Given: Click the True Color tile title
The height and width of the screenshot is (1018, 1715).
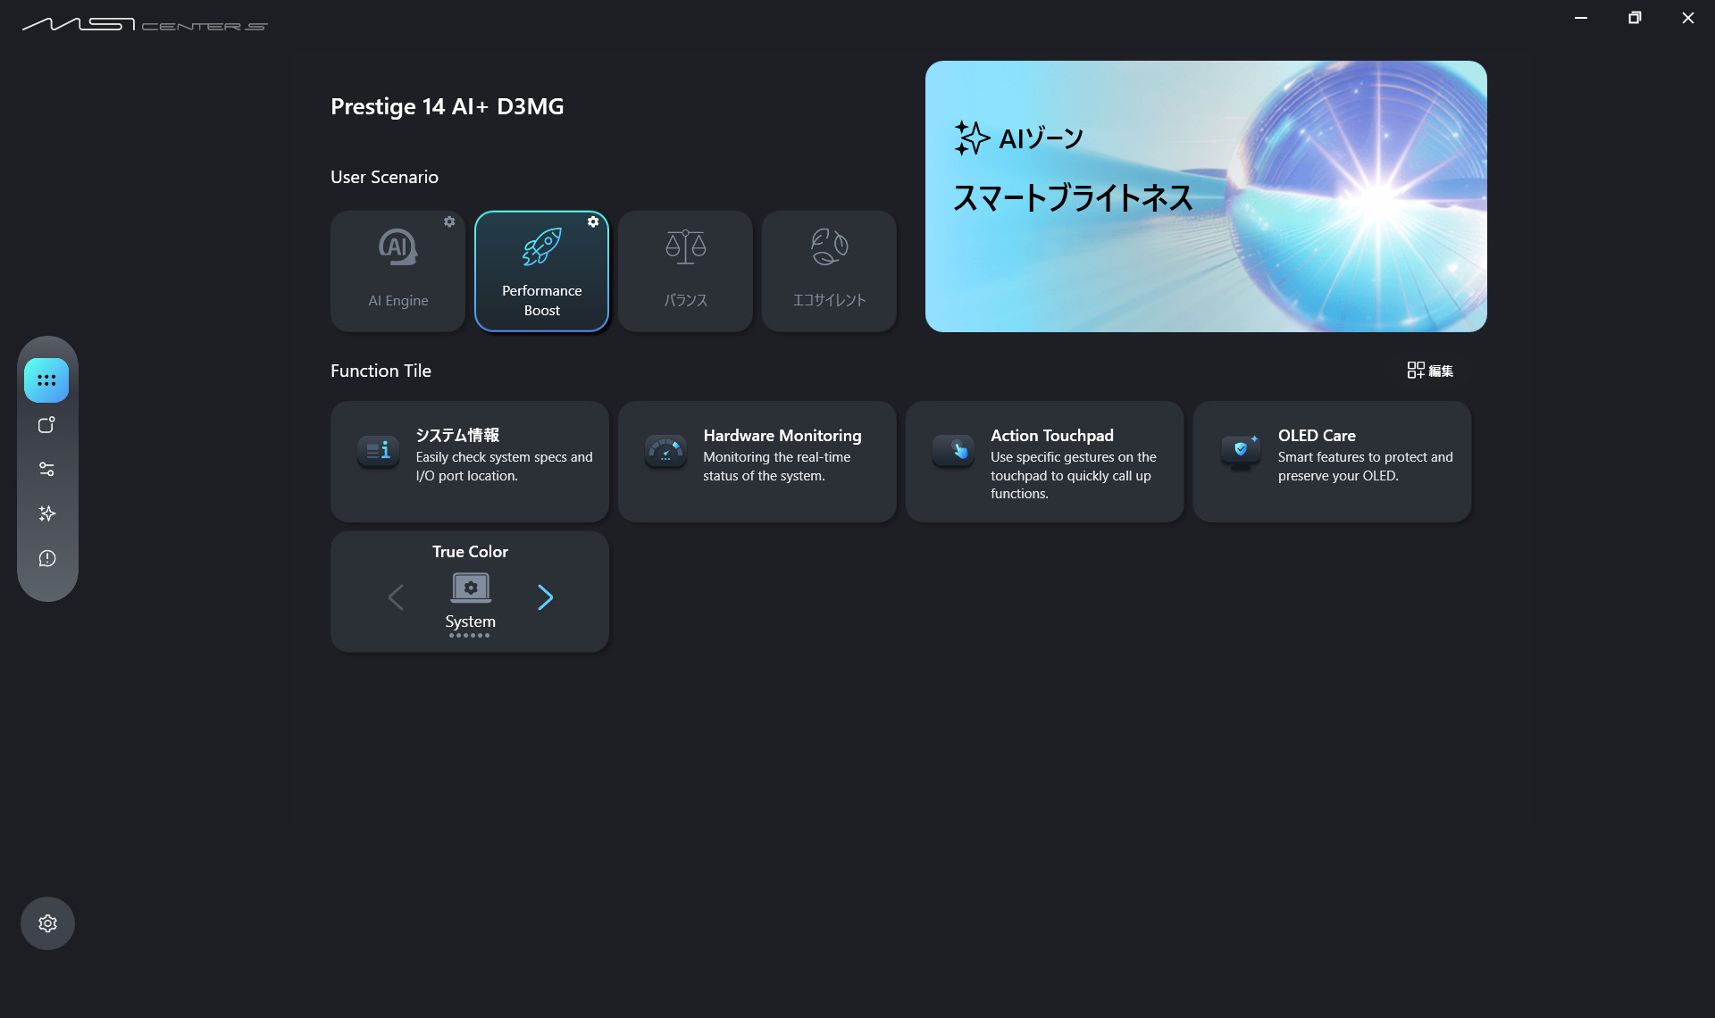Looking at the screenshot, I should (x=470, y=552).
